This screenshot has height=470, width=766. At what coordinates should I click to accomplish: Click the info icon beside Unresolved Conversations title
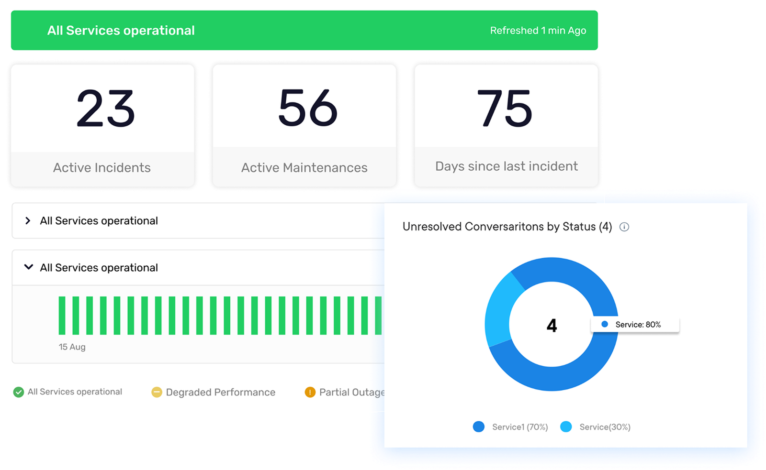tap(624, 227)
